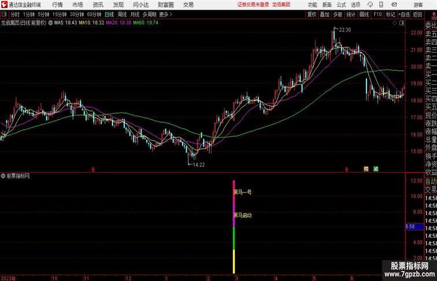Toggle the panel layout icon beside 分时
The image size is (437, 281).
pyautogui.click(x=4, y=14)
